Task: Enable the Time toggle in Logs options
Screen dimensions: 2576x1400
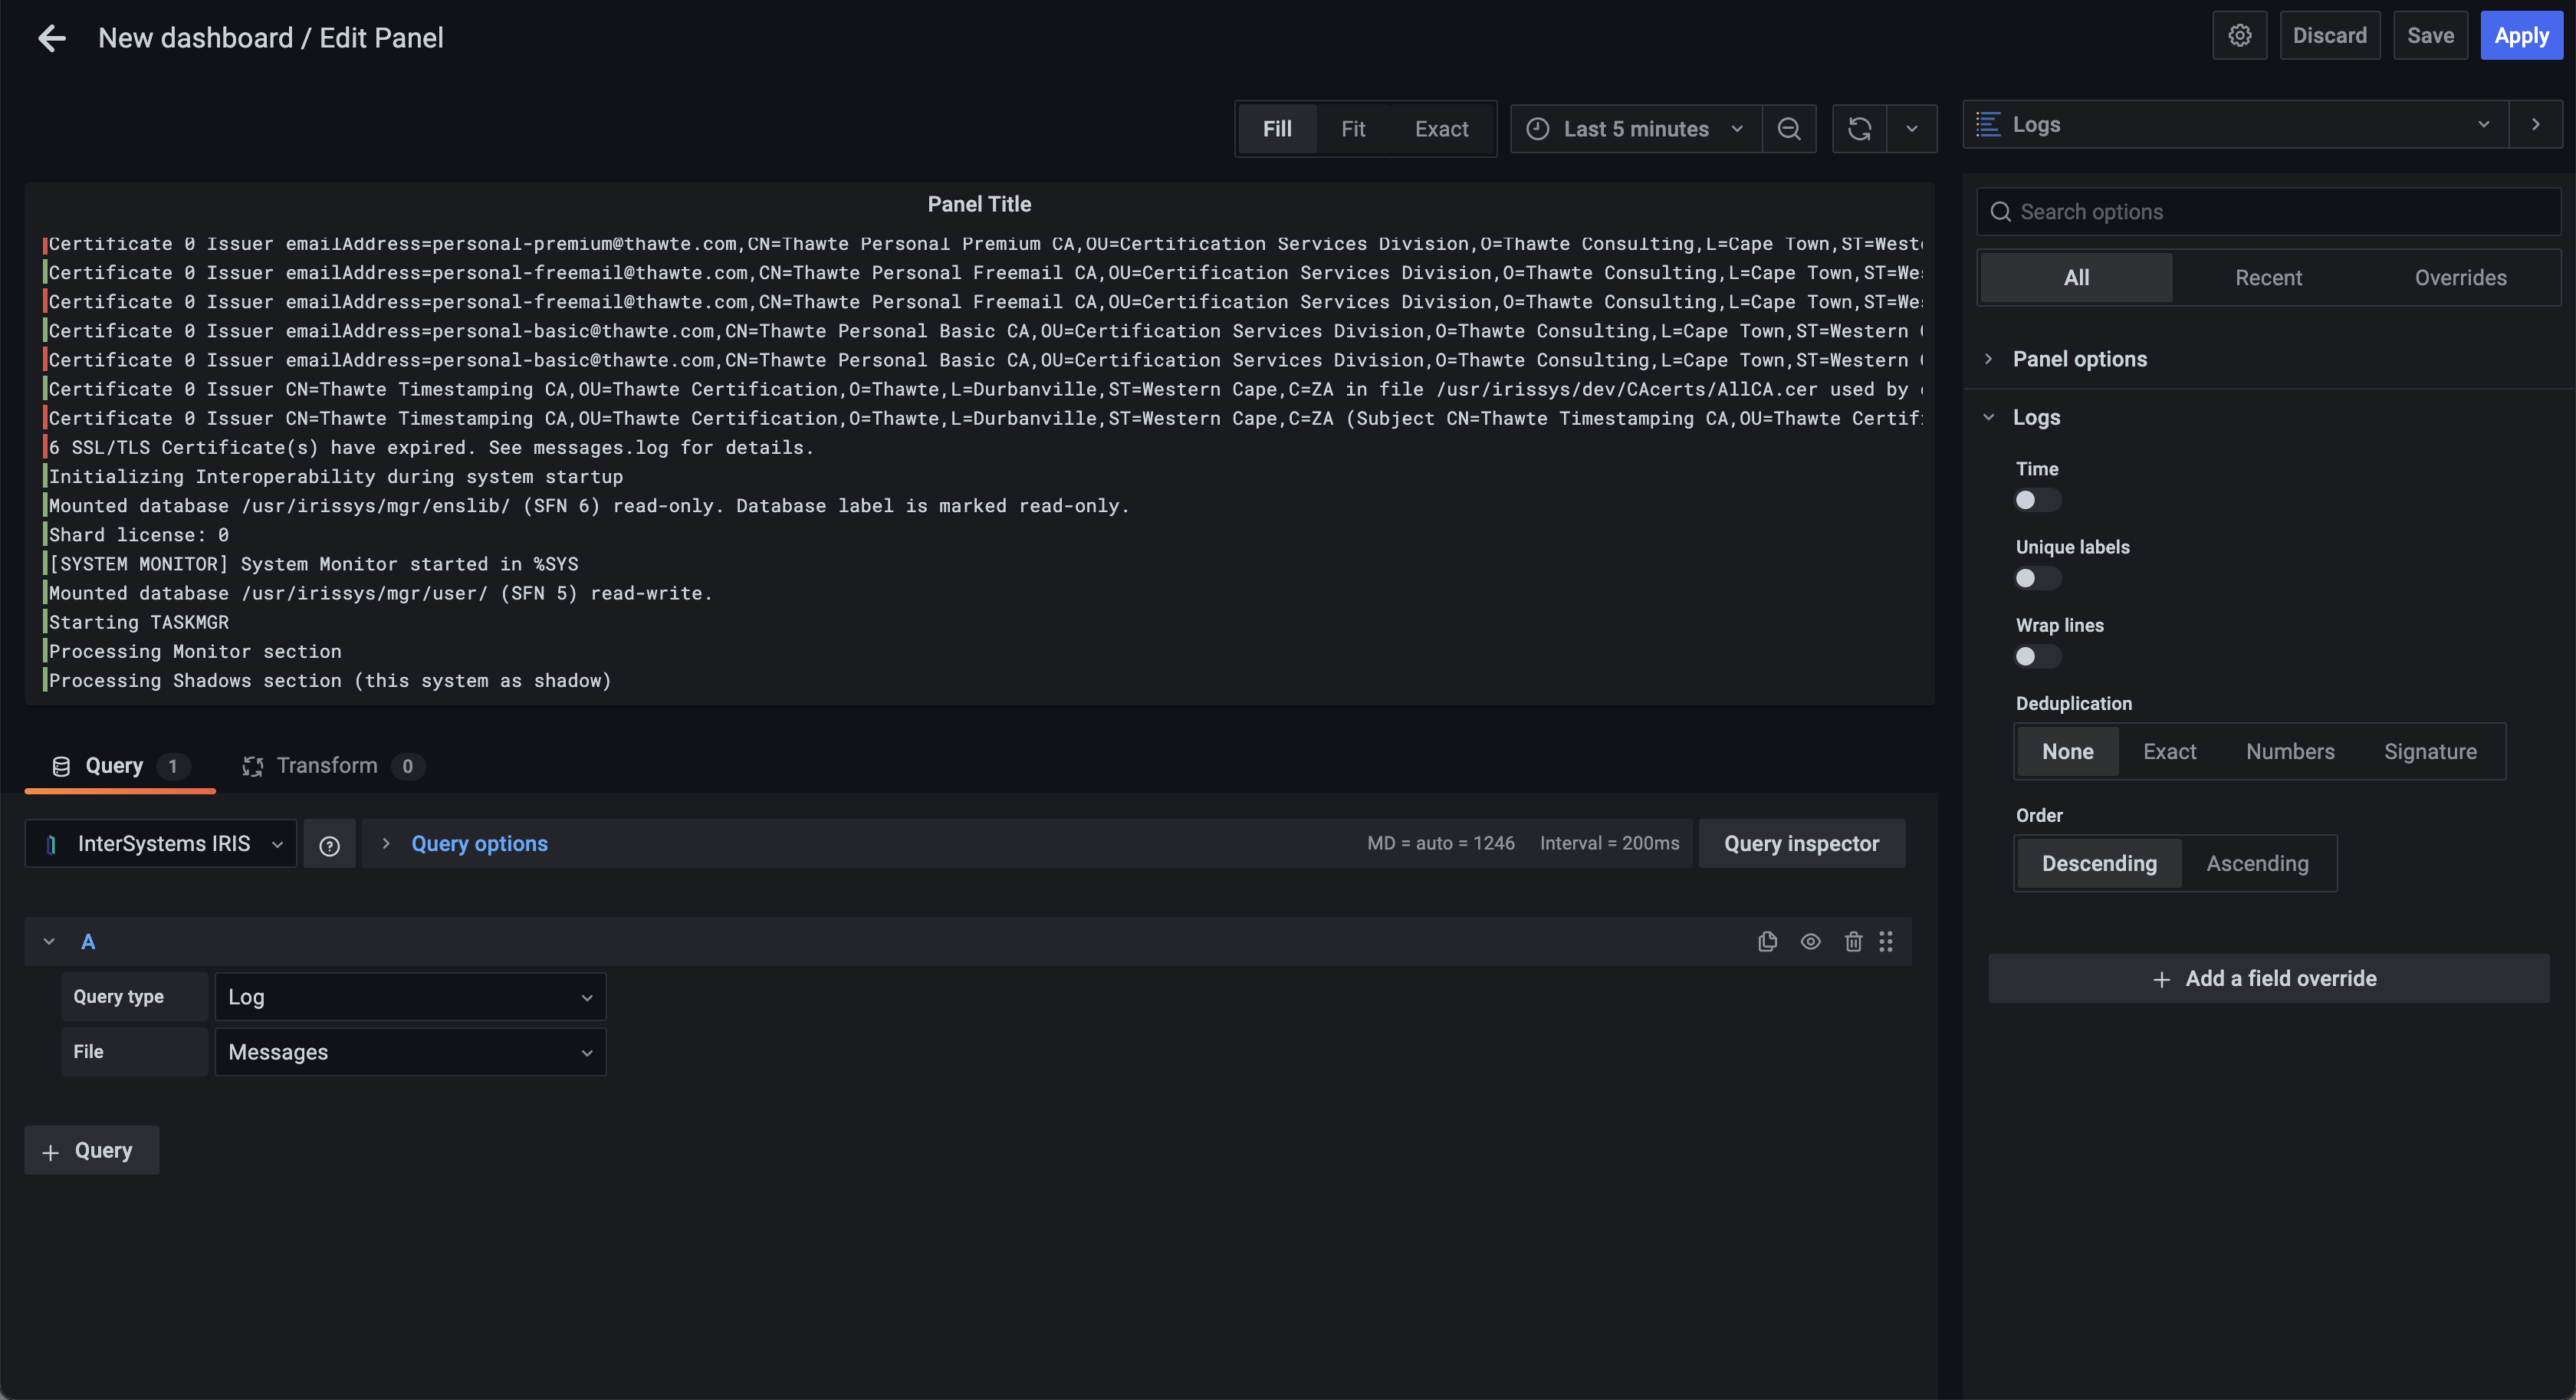Action: point(2036,500)
